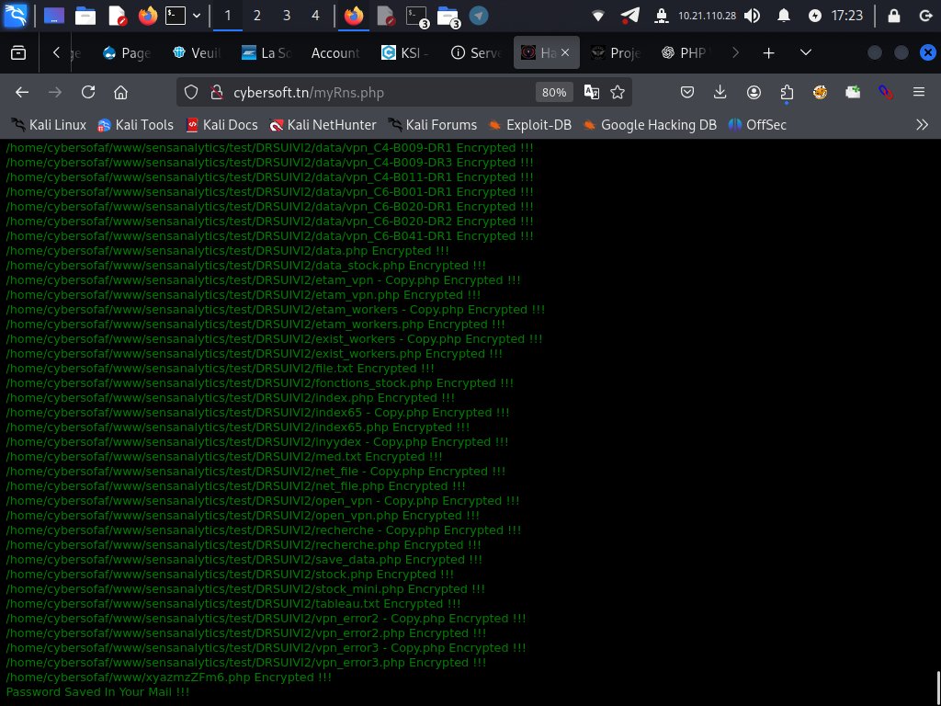Open the Kali Linux bookmark
The width and height of the screenshot is (941, 706).
coord(49,125)
